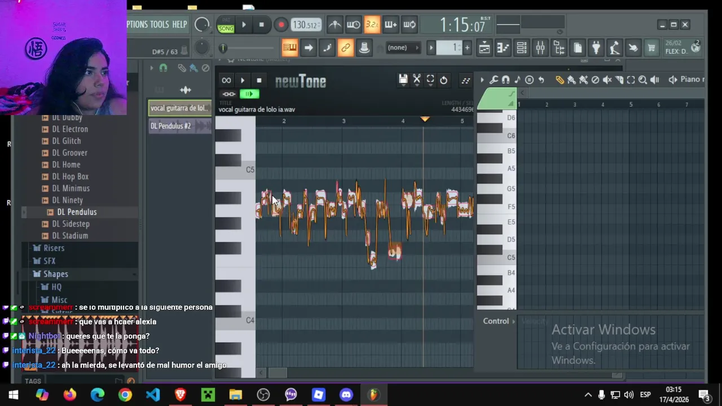Select the piano roll pencil draw tool
The width and height of the screenshot is (722, 406).
560,80
